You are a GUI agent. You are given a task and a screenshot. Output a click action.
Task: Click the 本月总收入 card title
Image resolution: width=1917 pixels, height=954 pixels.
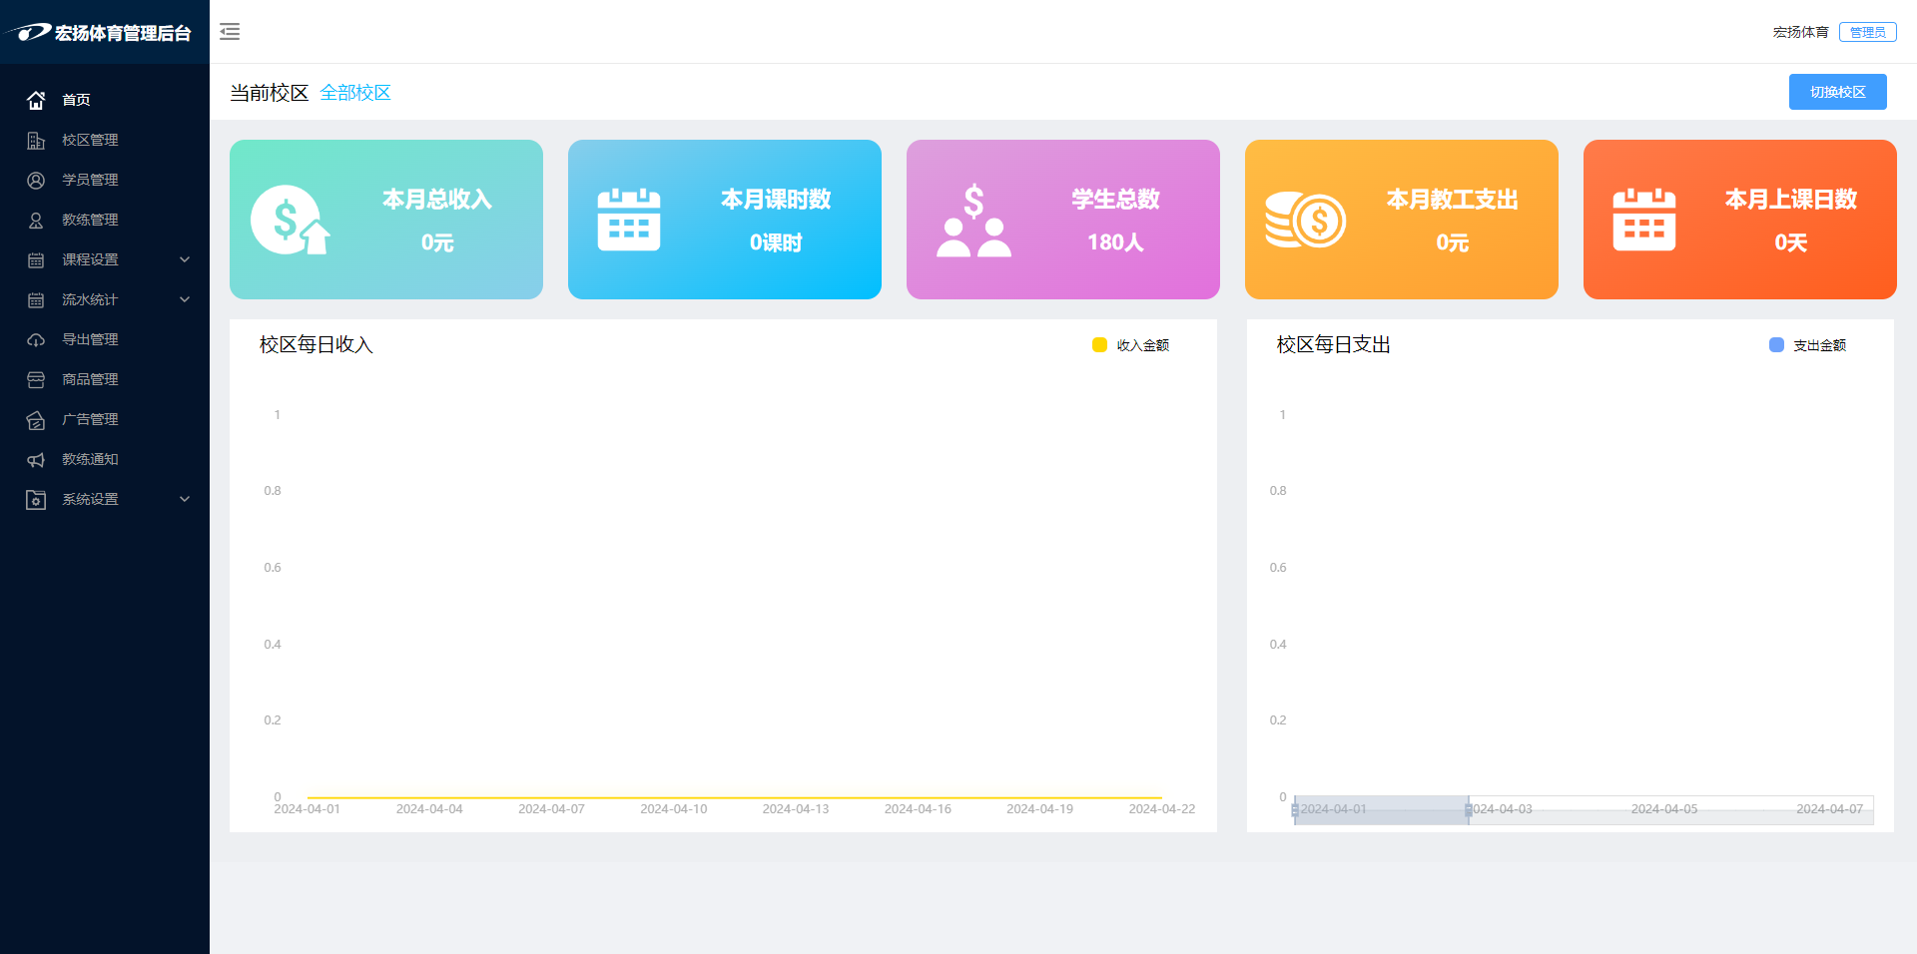(437, 200)
